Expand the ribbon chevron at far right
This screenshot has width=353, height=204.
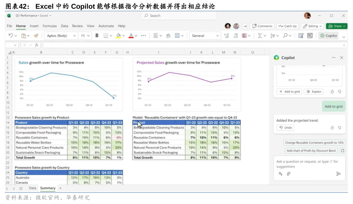click(x=344, y=37)
